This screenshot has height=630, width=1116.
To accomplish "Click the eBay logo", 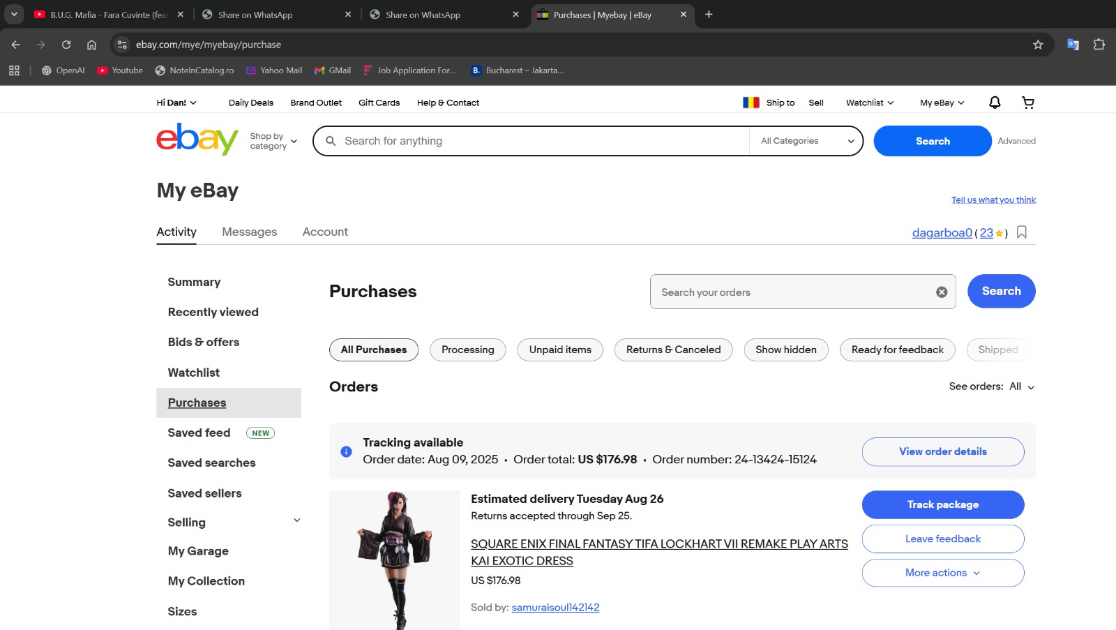I will point(197,140).
